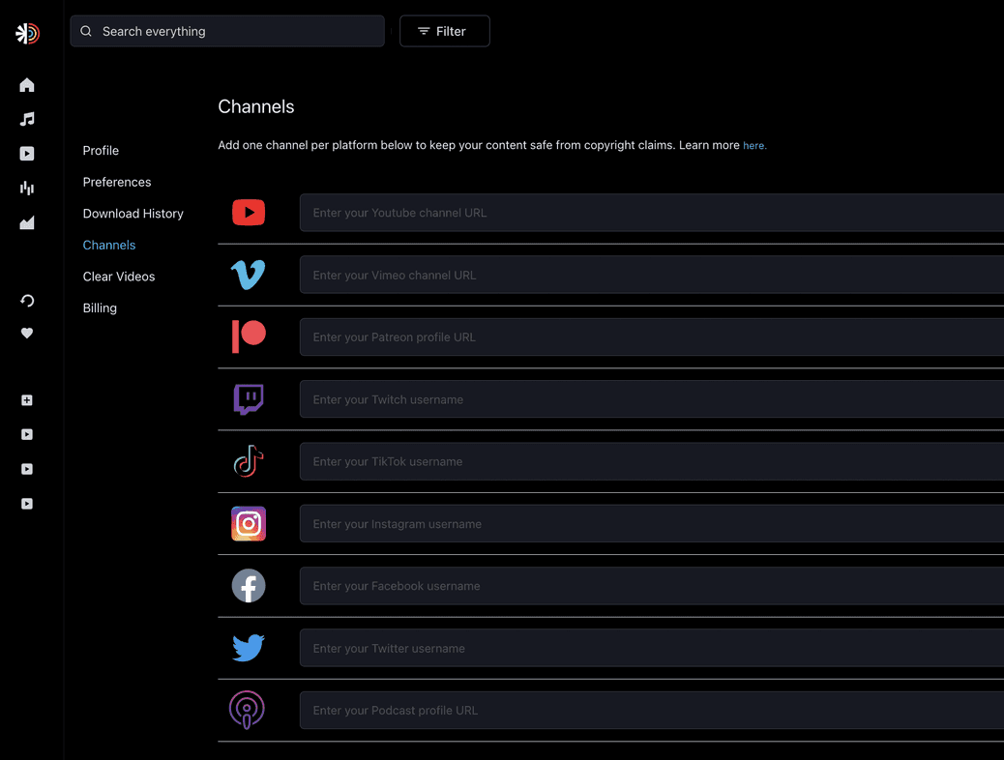
Task: Select the Download History section
Action: pyautogui.click(x=133, y=213)
